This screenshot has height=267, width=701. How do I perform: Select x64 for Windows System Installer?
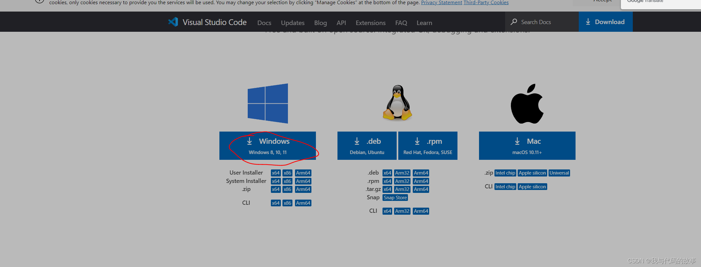[276, 181]
